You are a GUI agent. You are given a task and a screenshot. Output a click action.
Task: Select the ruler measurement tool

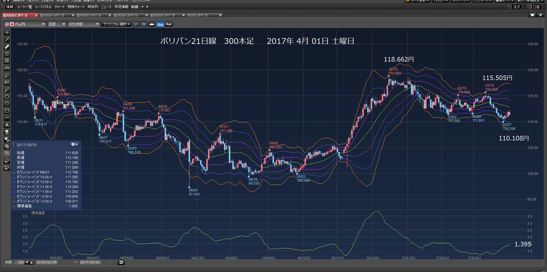pos(7,47)
